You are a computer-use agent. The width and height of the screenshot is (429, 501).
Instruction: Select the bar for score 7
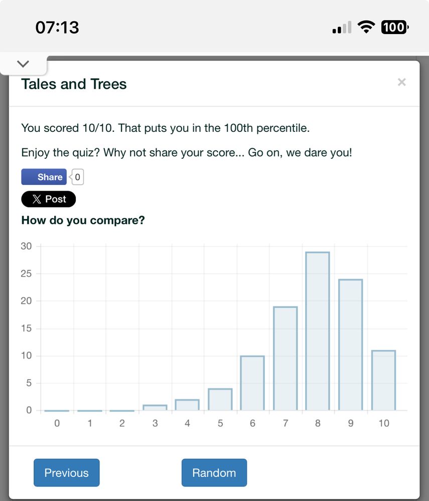coord(285,359)
